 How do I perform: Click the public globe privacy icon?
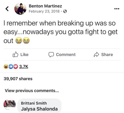(x=65, y=11)
